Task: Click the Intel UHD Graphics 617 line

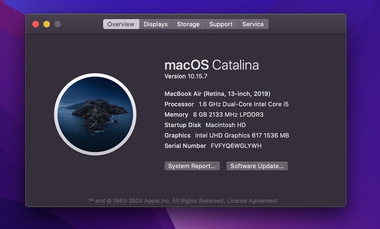Action: coord(227,135)
